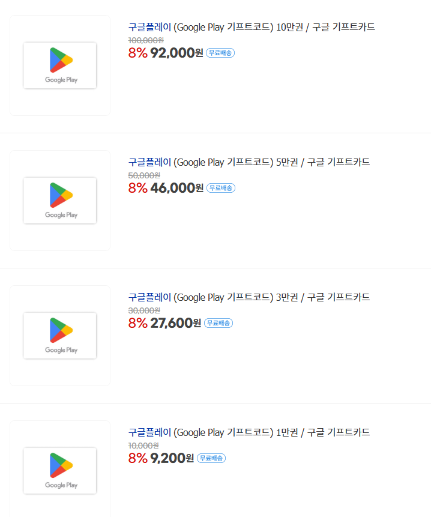Image resolution: width=431 pixels, height=517 pixels.
Task: Open the 구글플레이 기프트코드 1만권 product link
Action: 248,432
